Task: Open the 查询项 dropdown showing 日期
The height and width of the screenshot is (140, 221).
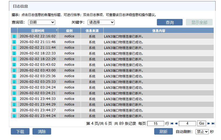Action: [41, 22]
